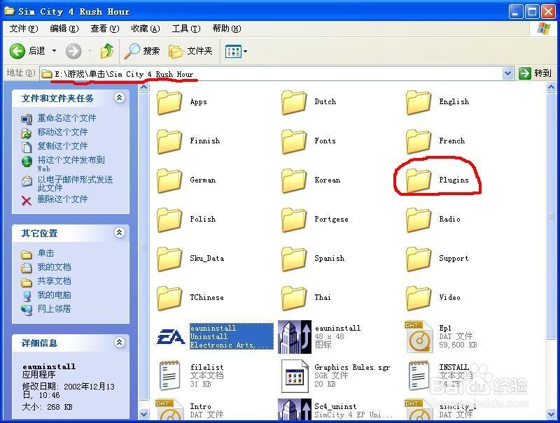Image resolution: width=560 pixels, height=423 pixels.
Task: Select the Korean folder icon
Action: [294, 180]
